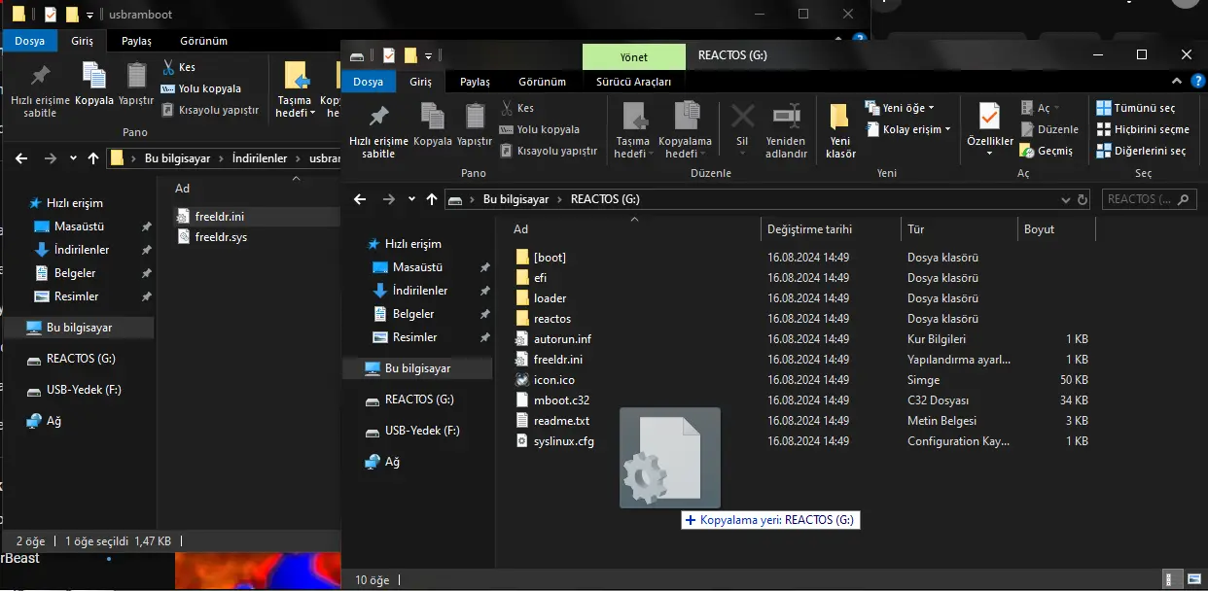Select autorun.inf in REACTOS window

pyautogui.click(x=562, y=339)
